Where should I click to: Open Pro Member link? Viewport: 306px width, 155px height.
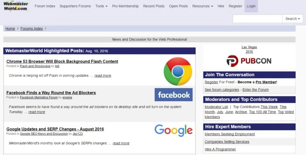click(x=266, y=82)
